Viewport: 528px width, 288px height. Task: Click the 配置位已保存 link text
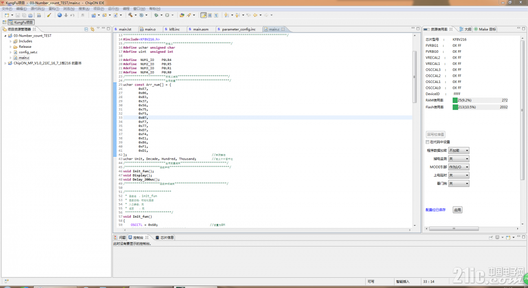(436, 210)
